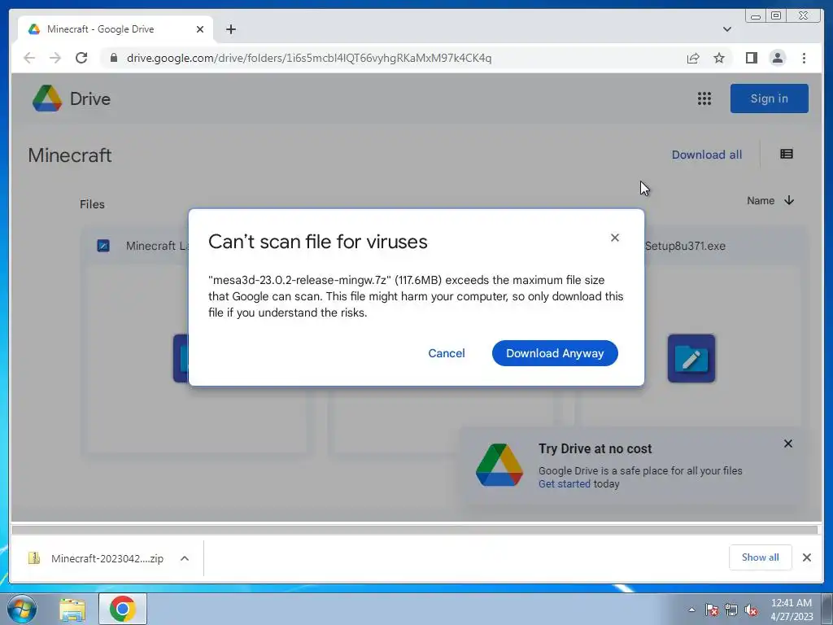Viewport: 833px width, 625px height.
Task: Open the Name sort option
Action: (761, 200)
